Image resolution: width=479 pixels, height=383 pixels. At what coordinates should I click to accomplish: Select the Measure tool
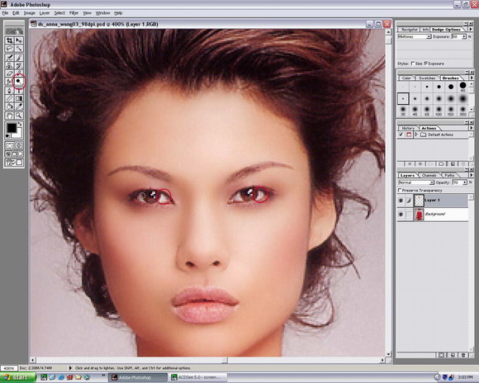10,98
